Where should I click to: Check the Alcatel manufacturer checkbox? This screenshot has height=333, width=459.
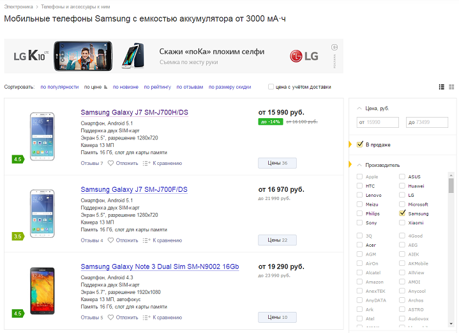click(359, 272)
